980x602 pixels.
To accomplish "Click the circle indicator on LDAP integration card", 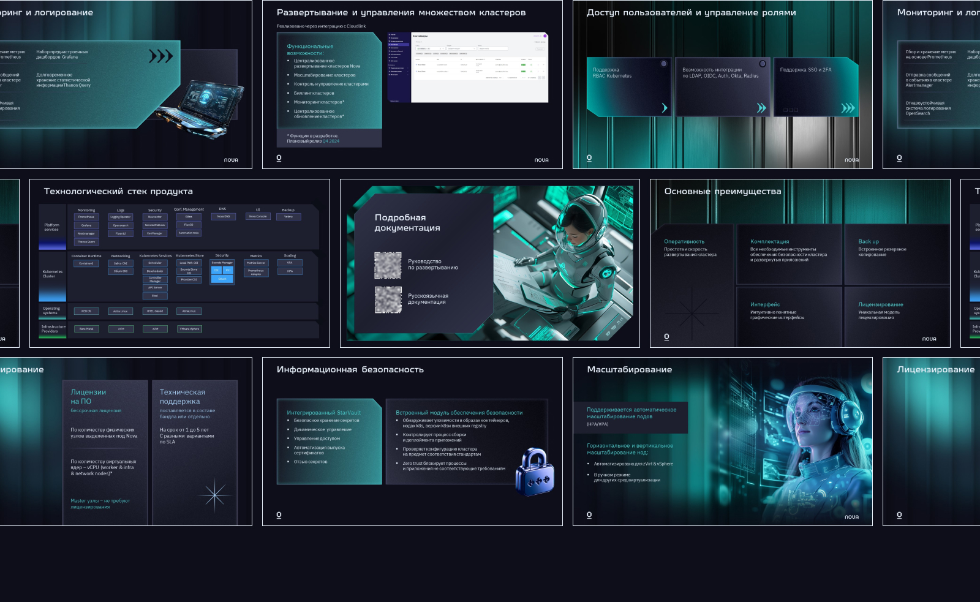I will 763,64.
